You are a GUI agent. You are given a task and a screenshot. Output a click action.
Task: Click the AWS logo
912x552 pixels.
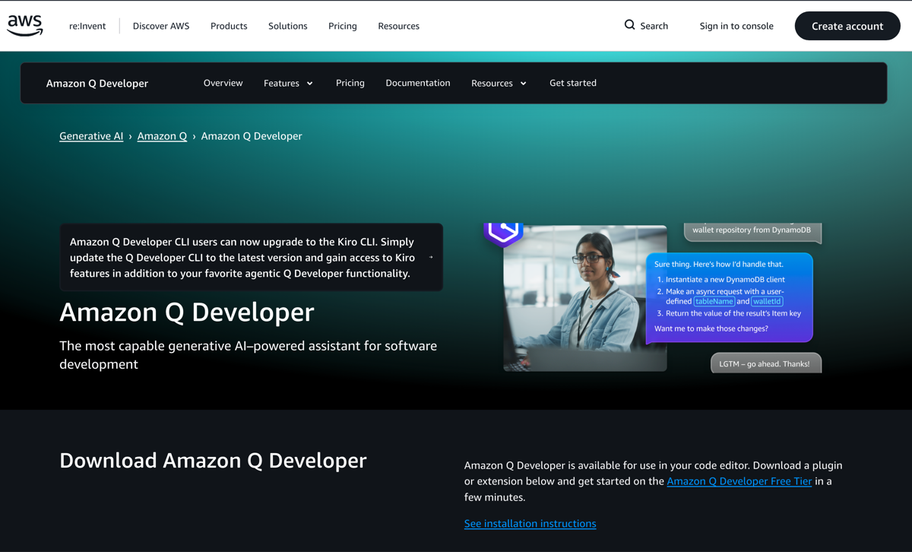[24, 25]
